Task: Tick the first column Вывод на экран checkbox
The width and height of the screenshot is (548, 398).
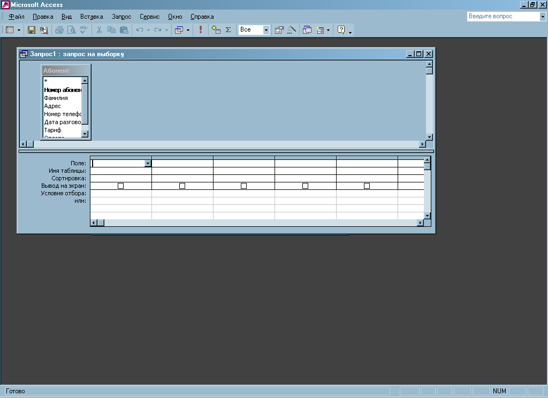Action: pyautogui.click(x=120, y=186)
